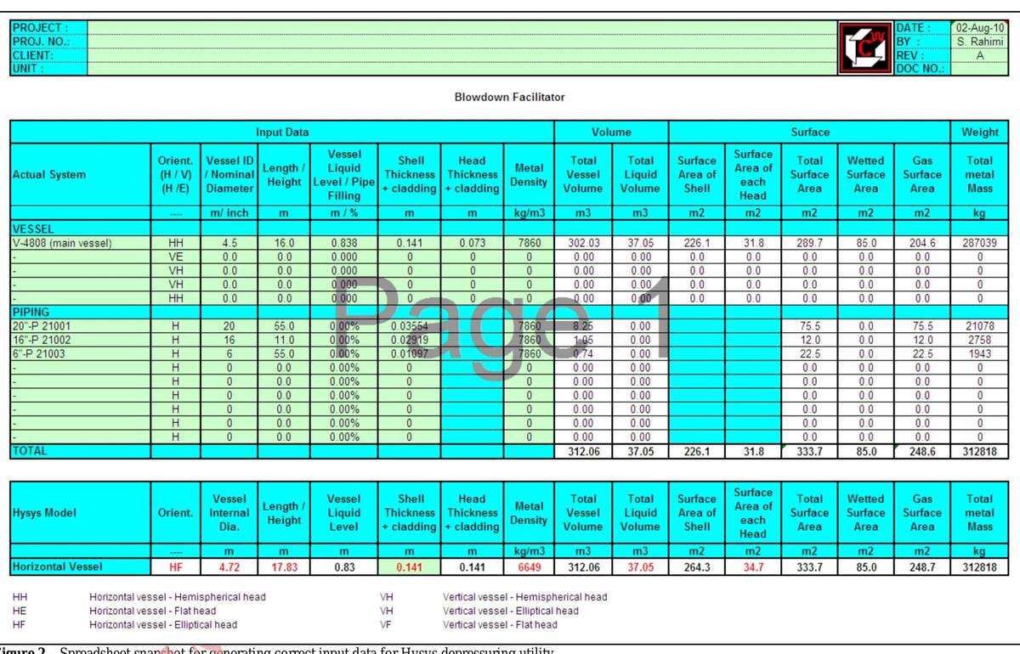Viewport: 1020px width, 654px height.
Task: Select the Surface group header
Action: click(809, 132)
